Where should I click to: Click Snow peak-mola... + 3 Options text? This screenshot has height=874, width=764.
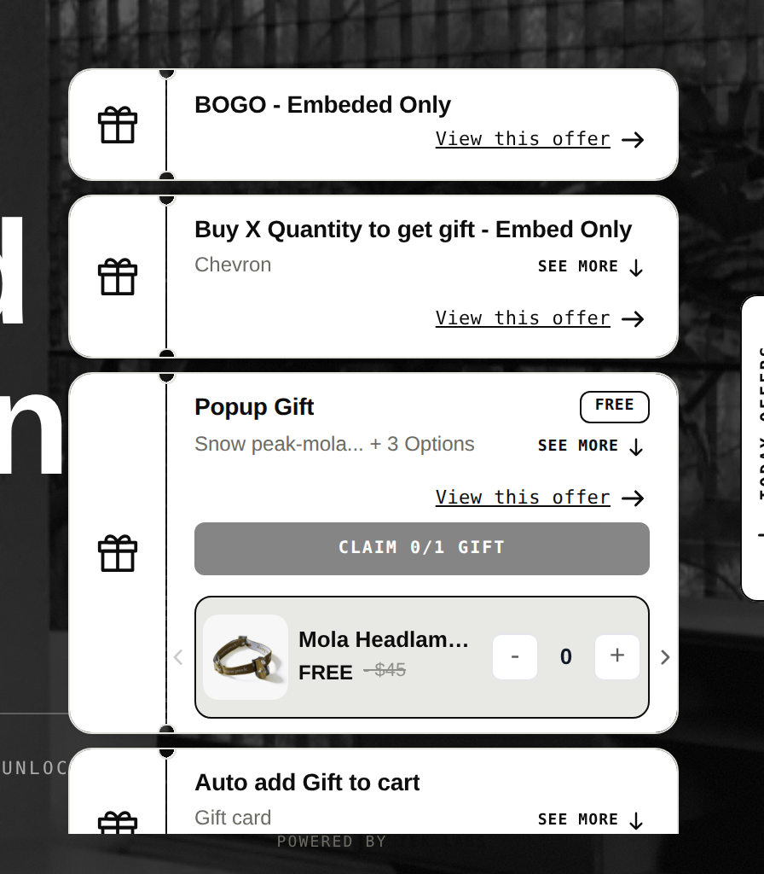point(334,444)
